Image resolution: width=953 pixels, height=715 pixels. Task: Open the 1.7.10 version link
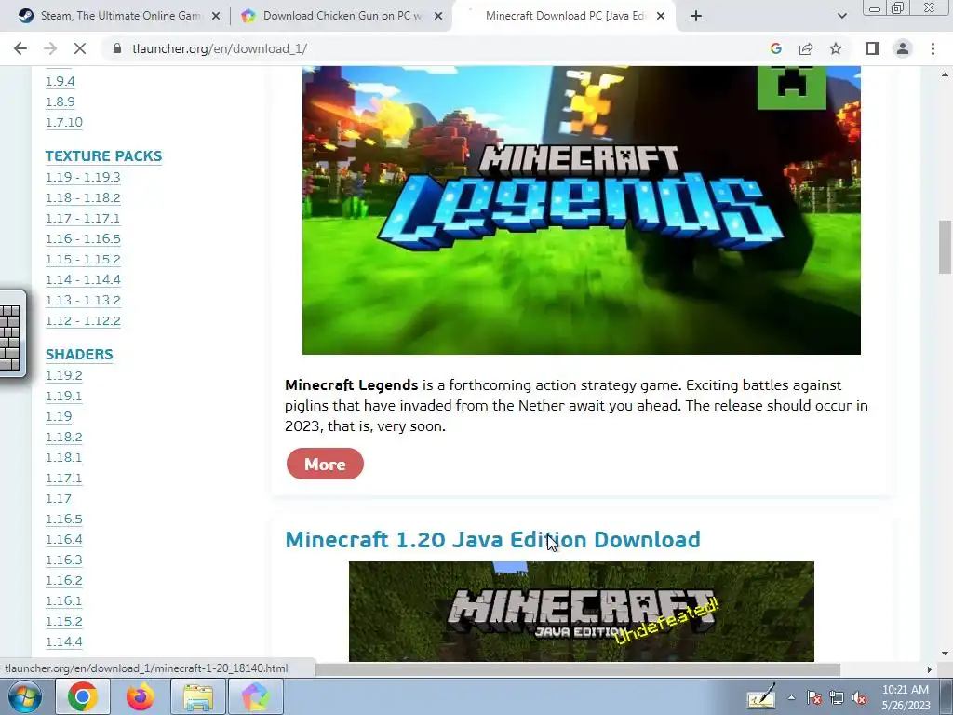64,123
